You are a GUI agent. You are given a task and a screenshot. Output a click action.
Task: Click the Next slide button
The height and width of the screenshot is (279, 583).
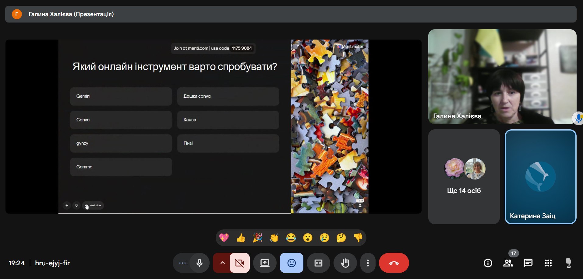coord(93,206)
